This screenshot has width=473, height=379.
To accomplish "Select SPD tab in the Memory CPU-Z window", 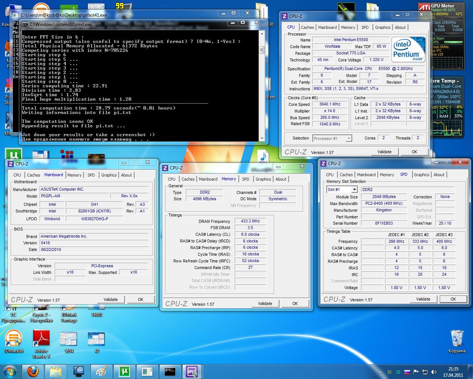I will click(246, 179).
